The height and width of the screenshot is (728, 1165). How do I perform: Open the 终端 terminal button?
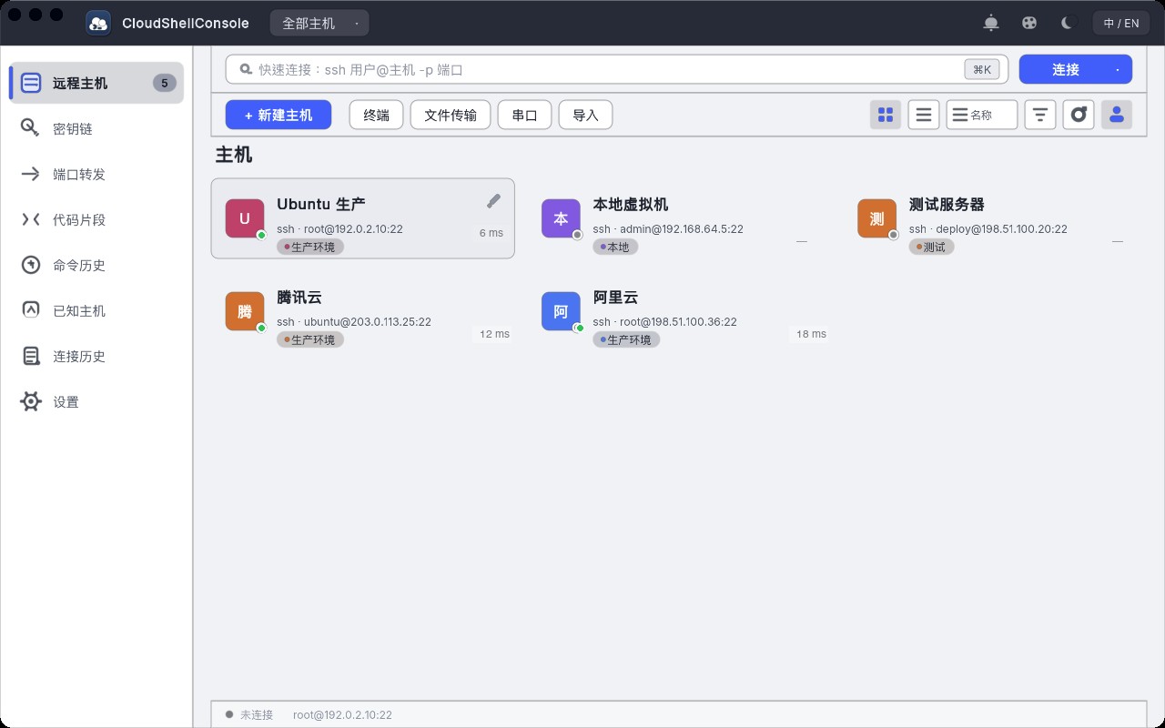point(377,115)
